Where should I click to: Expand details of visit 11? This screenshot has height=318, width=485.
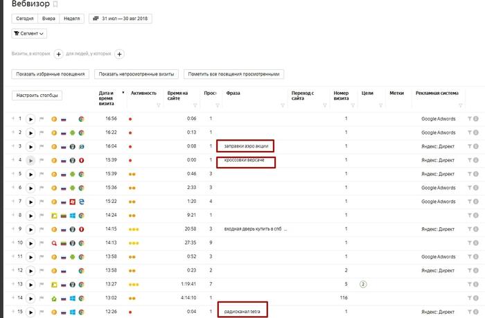13,256
